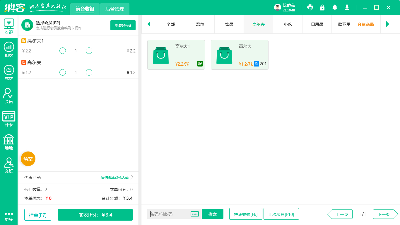
Task: Click the 挂单[F7] hold order button
Action: point(37,214)
